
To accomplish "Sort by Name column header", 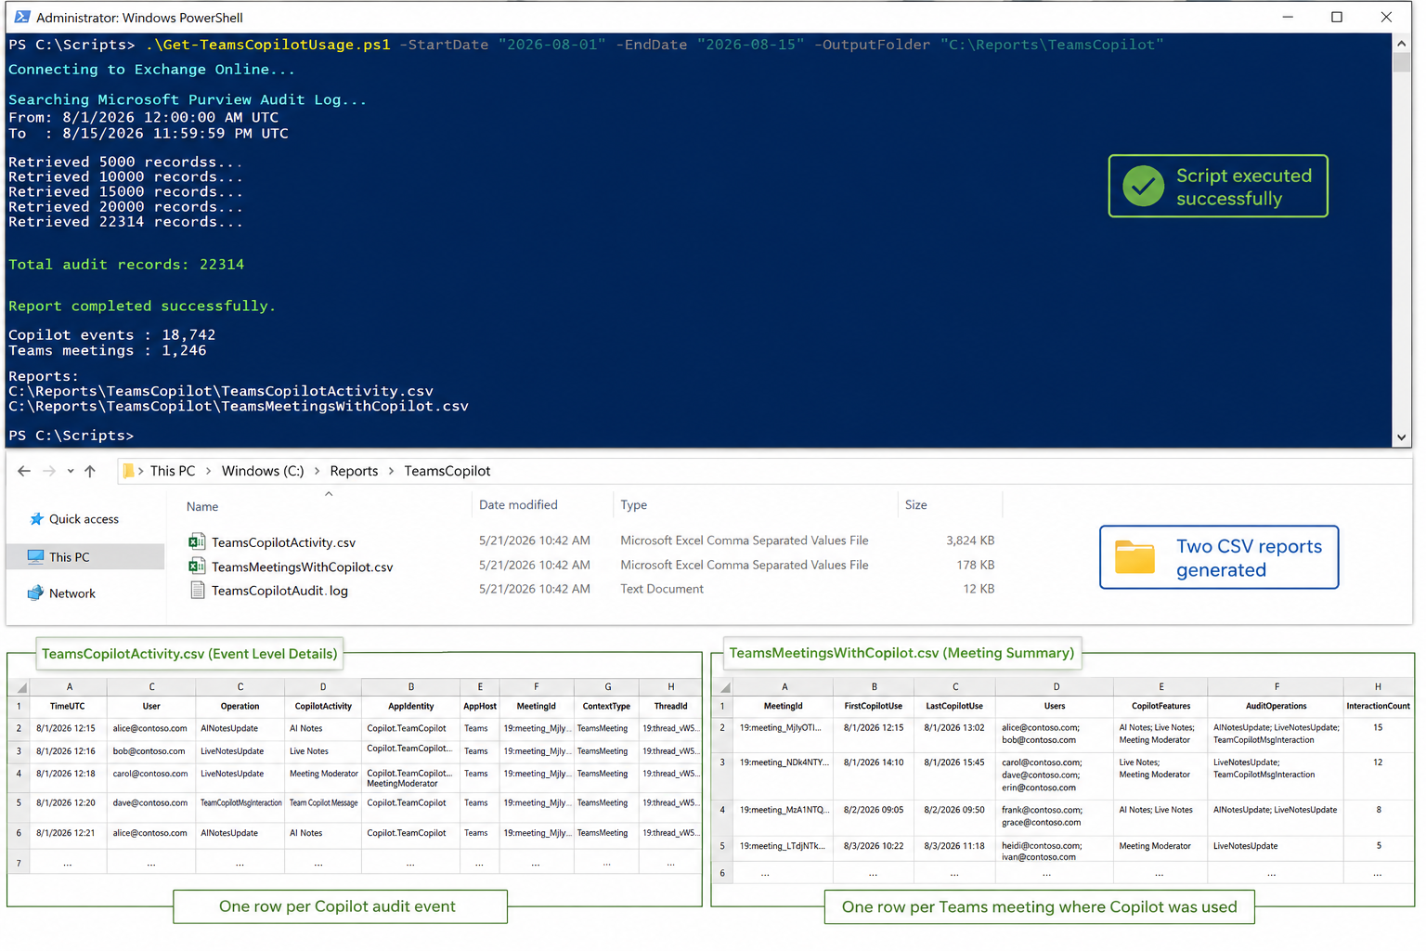I will [202, 507].
